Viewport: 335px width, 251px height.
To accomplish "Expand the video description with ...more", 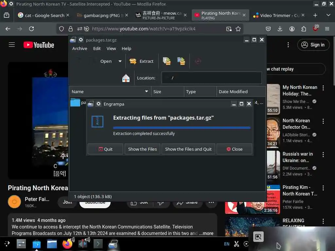I will (206, 233).
